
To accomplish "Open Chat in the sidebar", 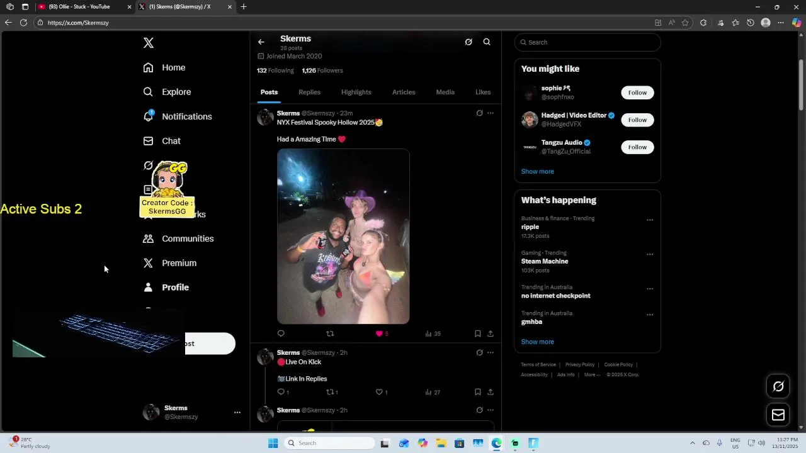I will (162, 141).
